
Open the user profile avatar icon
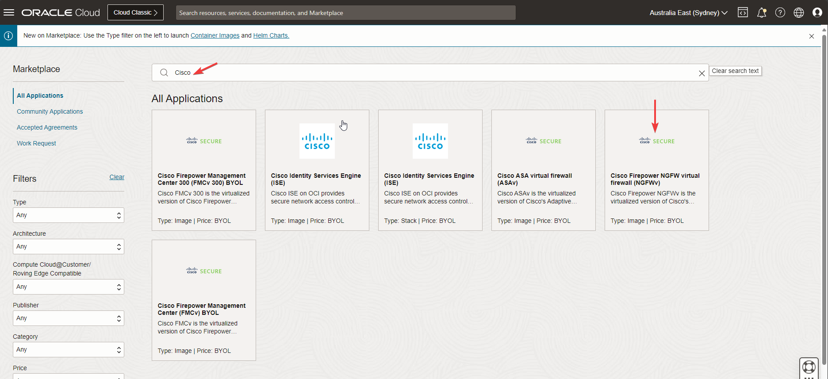pos(817,13)
